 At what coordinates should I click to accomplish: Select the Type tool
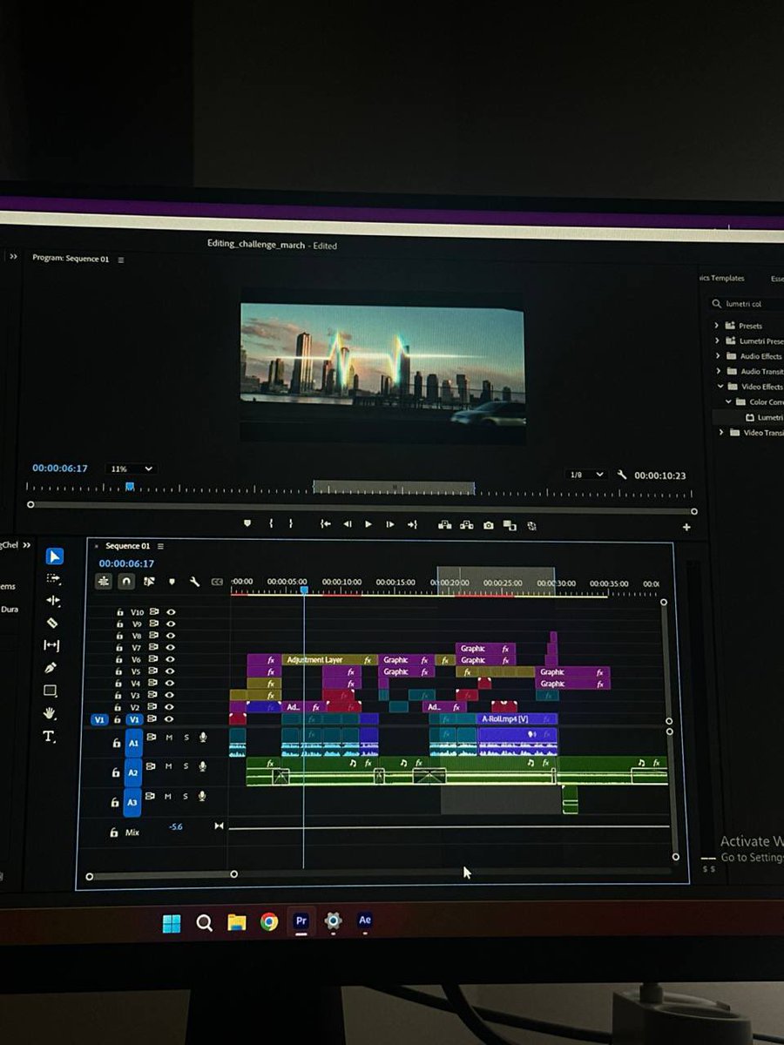51,736
